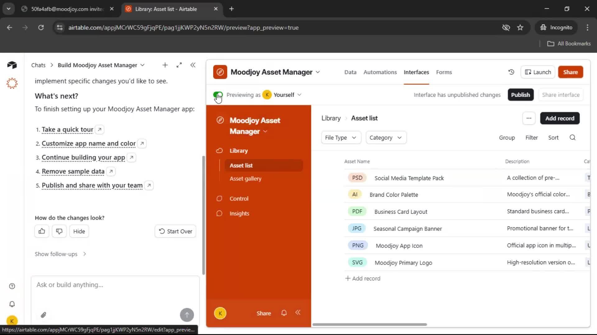Open the File Type filter dropdown
597x335 pixels.
pyautogui.click(x=341, y=137)
